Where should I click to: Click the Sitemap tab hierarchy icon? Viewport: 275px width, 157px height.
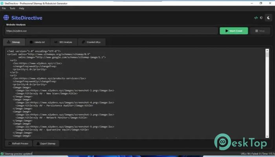(x=9, y=42)
